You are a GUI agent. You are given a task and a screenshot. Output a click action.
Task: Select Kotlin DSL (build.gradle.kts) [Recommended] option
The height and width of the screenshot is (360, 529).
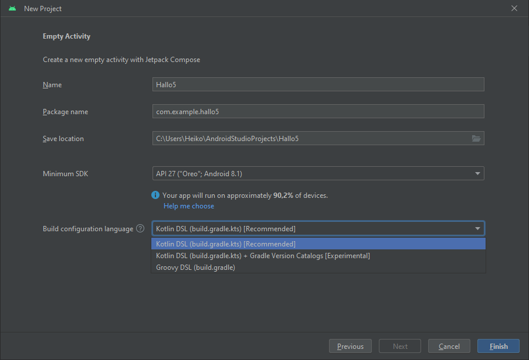point(318,244)
